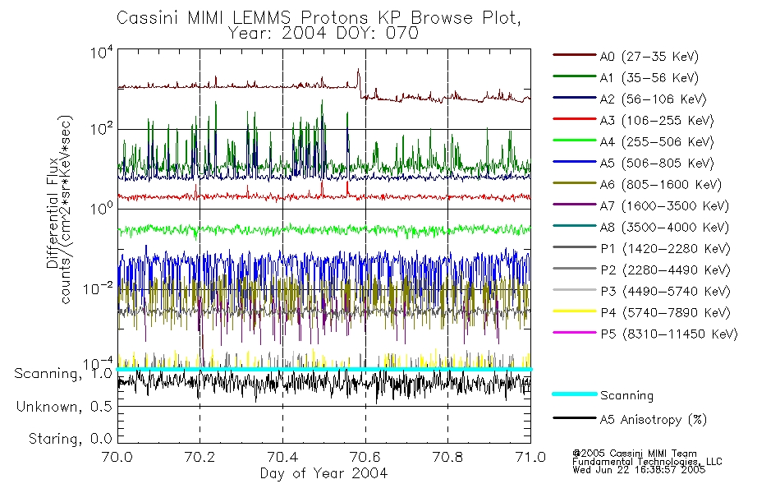Click the A2 (56-106 KeV) legend label

click(x=654, y=99)
